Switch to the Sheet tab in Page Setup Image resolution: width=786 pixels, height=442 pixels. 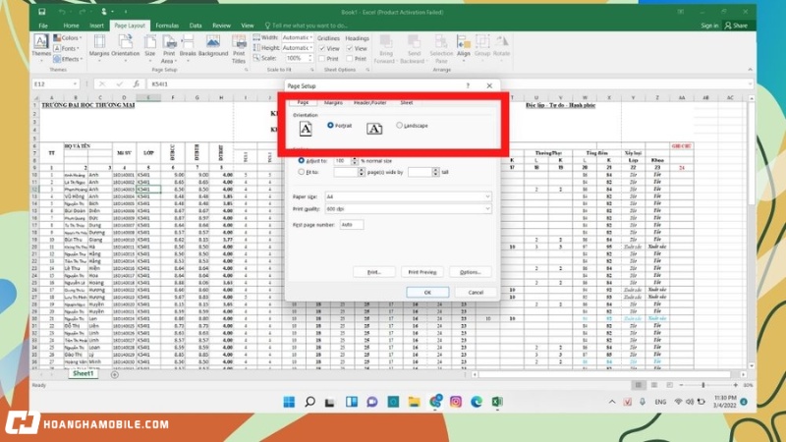[x=407, y=103]
